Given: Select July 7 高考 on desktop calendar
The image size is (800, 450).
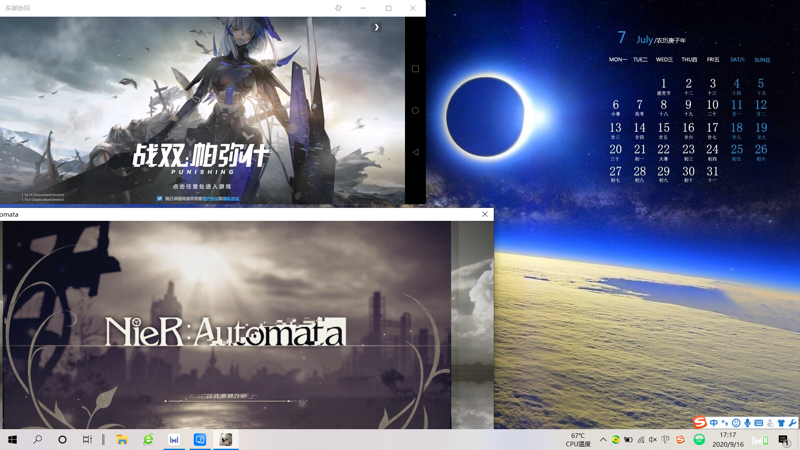Looking at the screenshot, I should (x=640, y=107).
